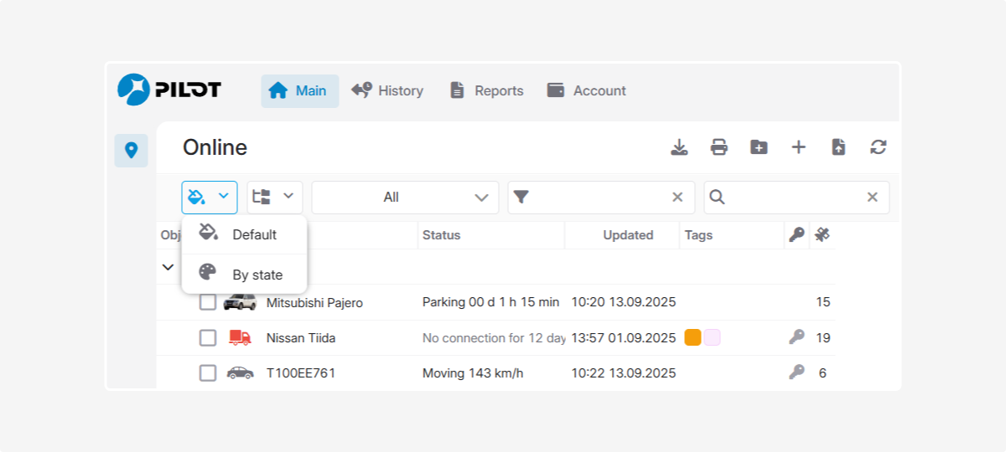
Task: Click the file upload icon
Action: pos(838,147)
